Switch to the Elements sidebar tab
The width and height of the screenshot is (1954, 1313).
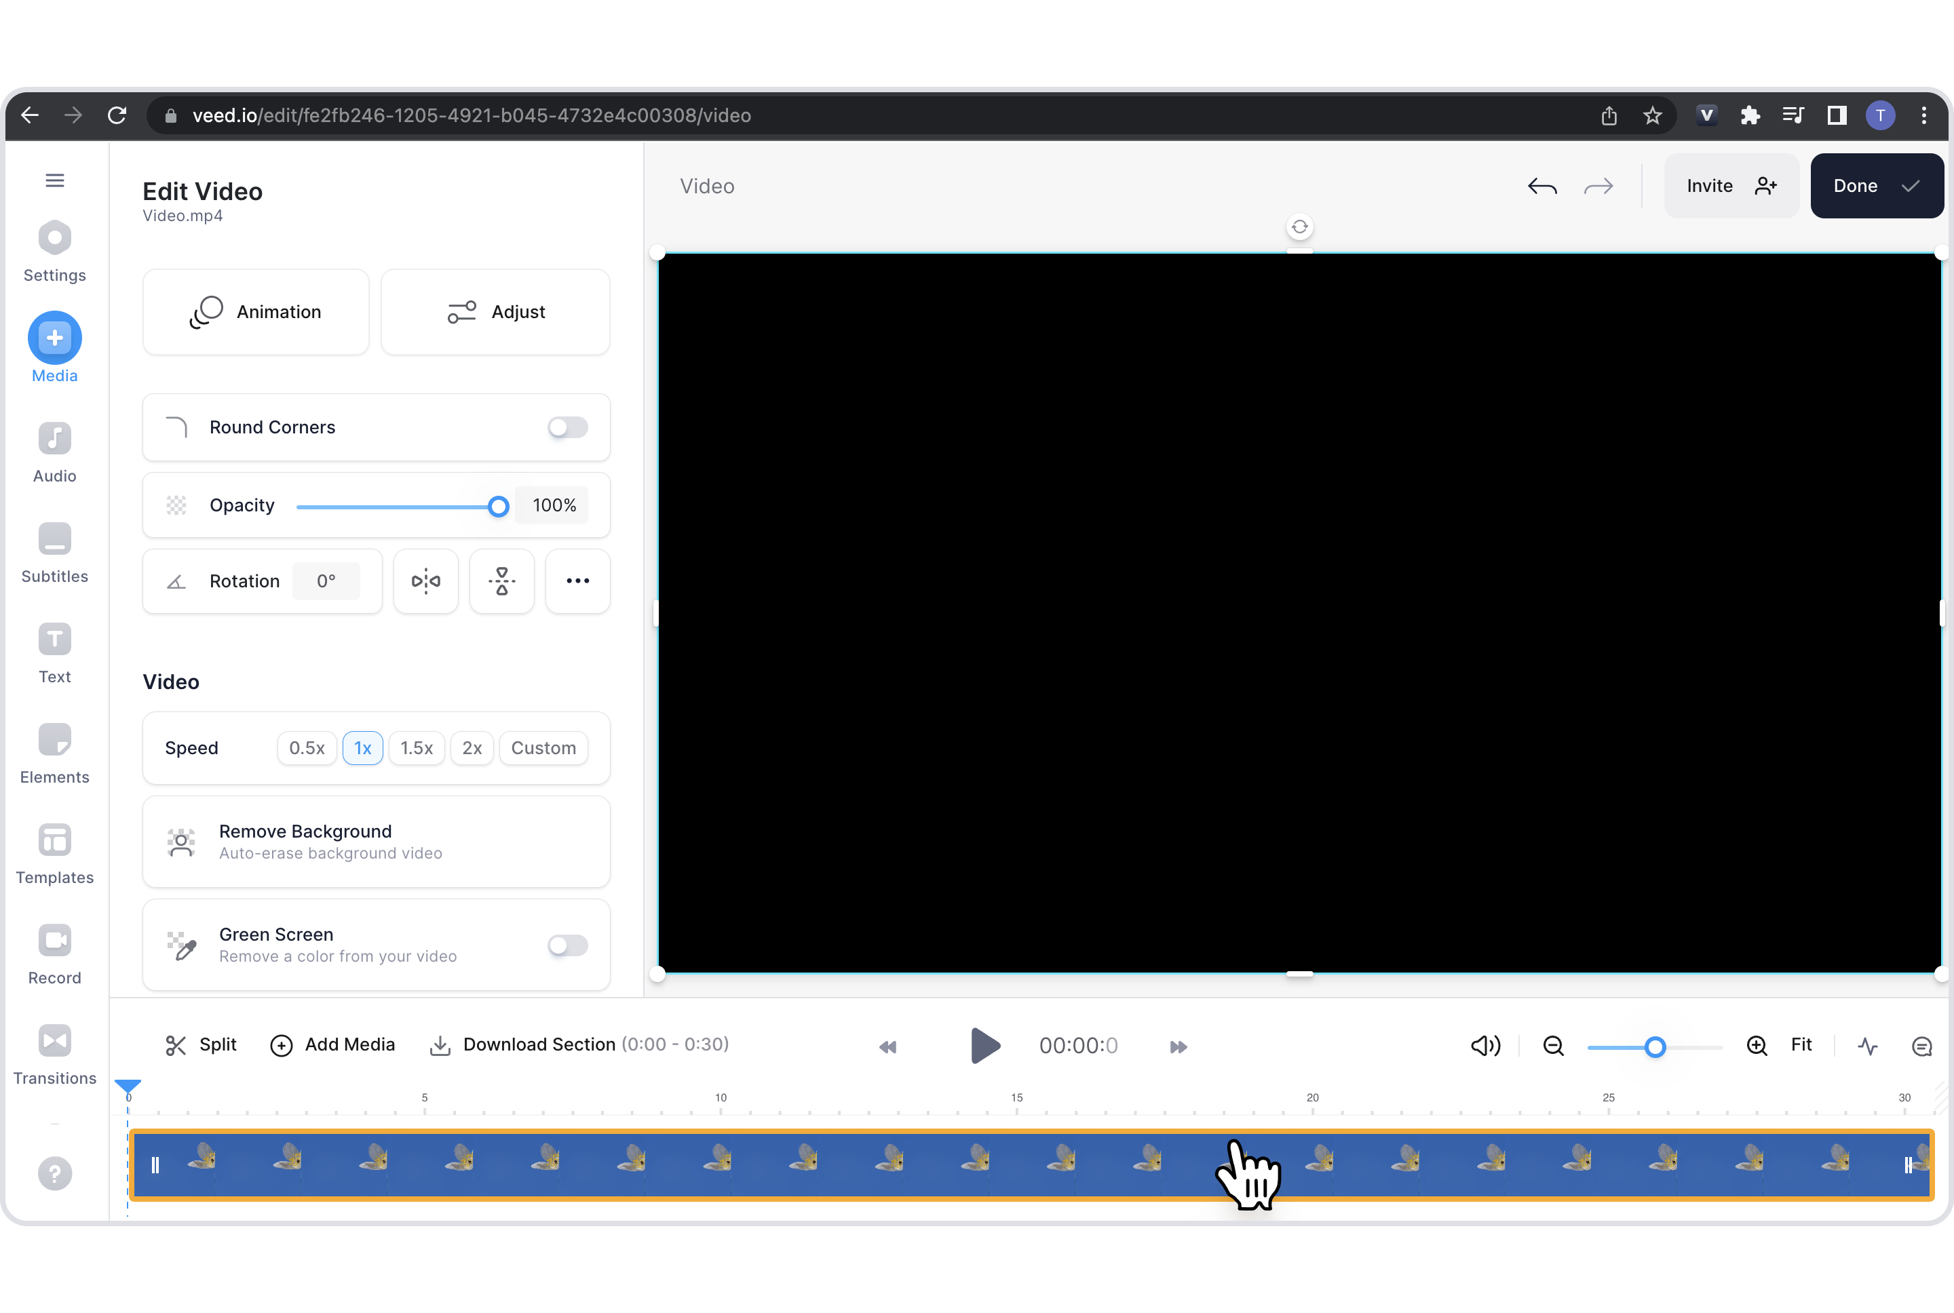54,753
